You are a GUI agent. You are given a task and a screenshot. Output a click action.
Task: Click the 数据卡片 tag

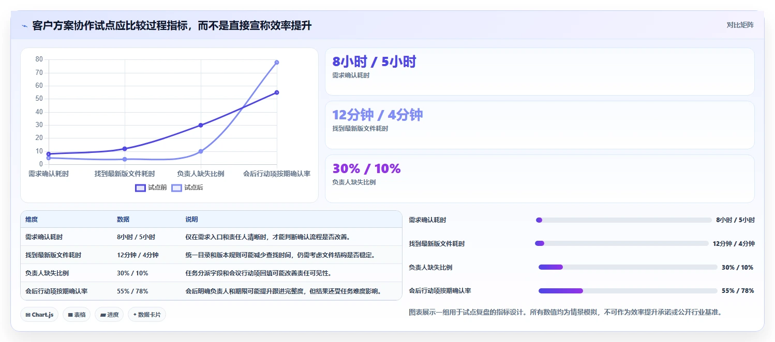(147, 315)
